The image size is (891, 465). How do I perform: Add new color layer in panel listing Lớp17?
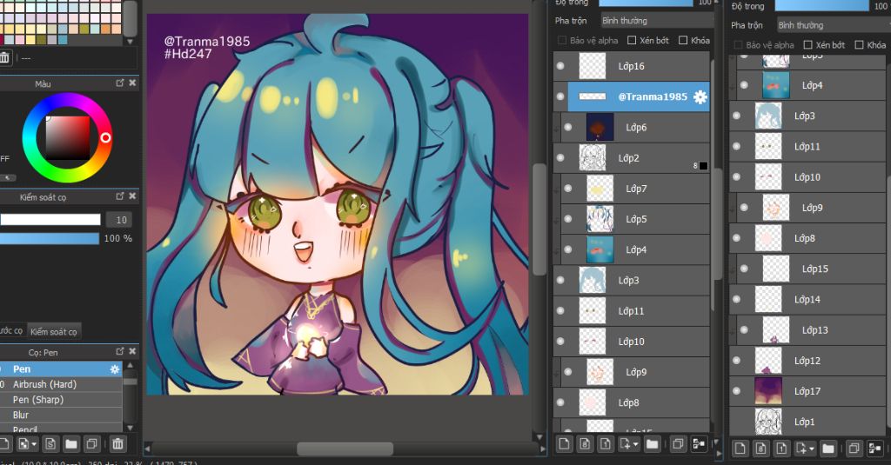[x=740, y=448]
